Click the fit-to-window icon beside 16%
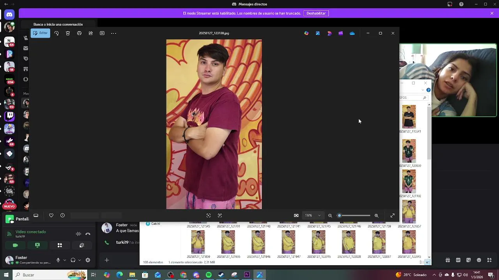Viewport: 499px width, 280px height. coord(296,215)
